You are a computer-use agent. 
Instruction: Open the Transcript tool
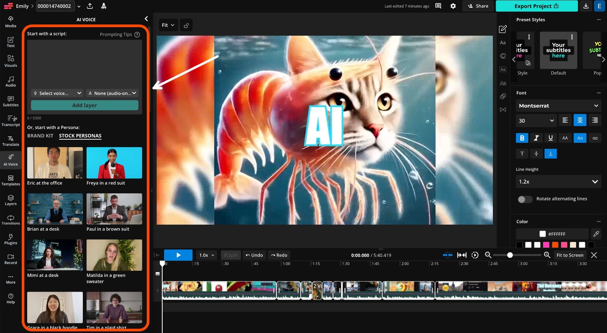tap(10, 121)
